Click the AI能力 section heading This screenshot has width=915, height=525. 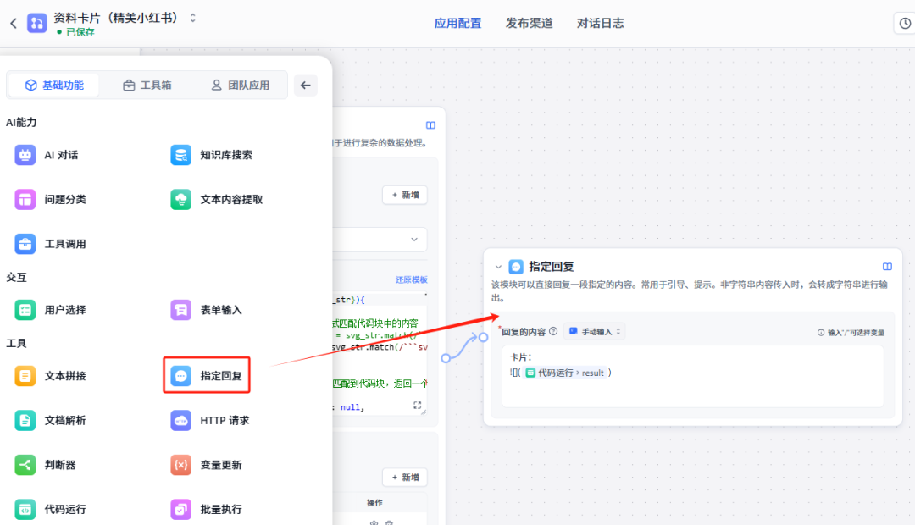[x=21, y=123]
